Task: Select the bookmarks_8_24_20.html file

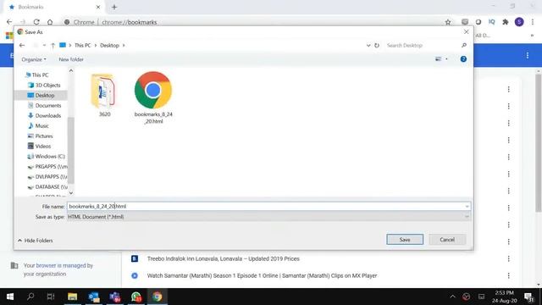Action: pyautogui.click(x=153, y=98)
